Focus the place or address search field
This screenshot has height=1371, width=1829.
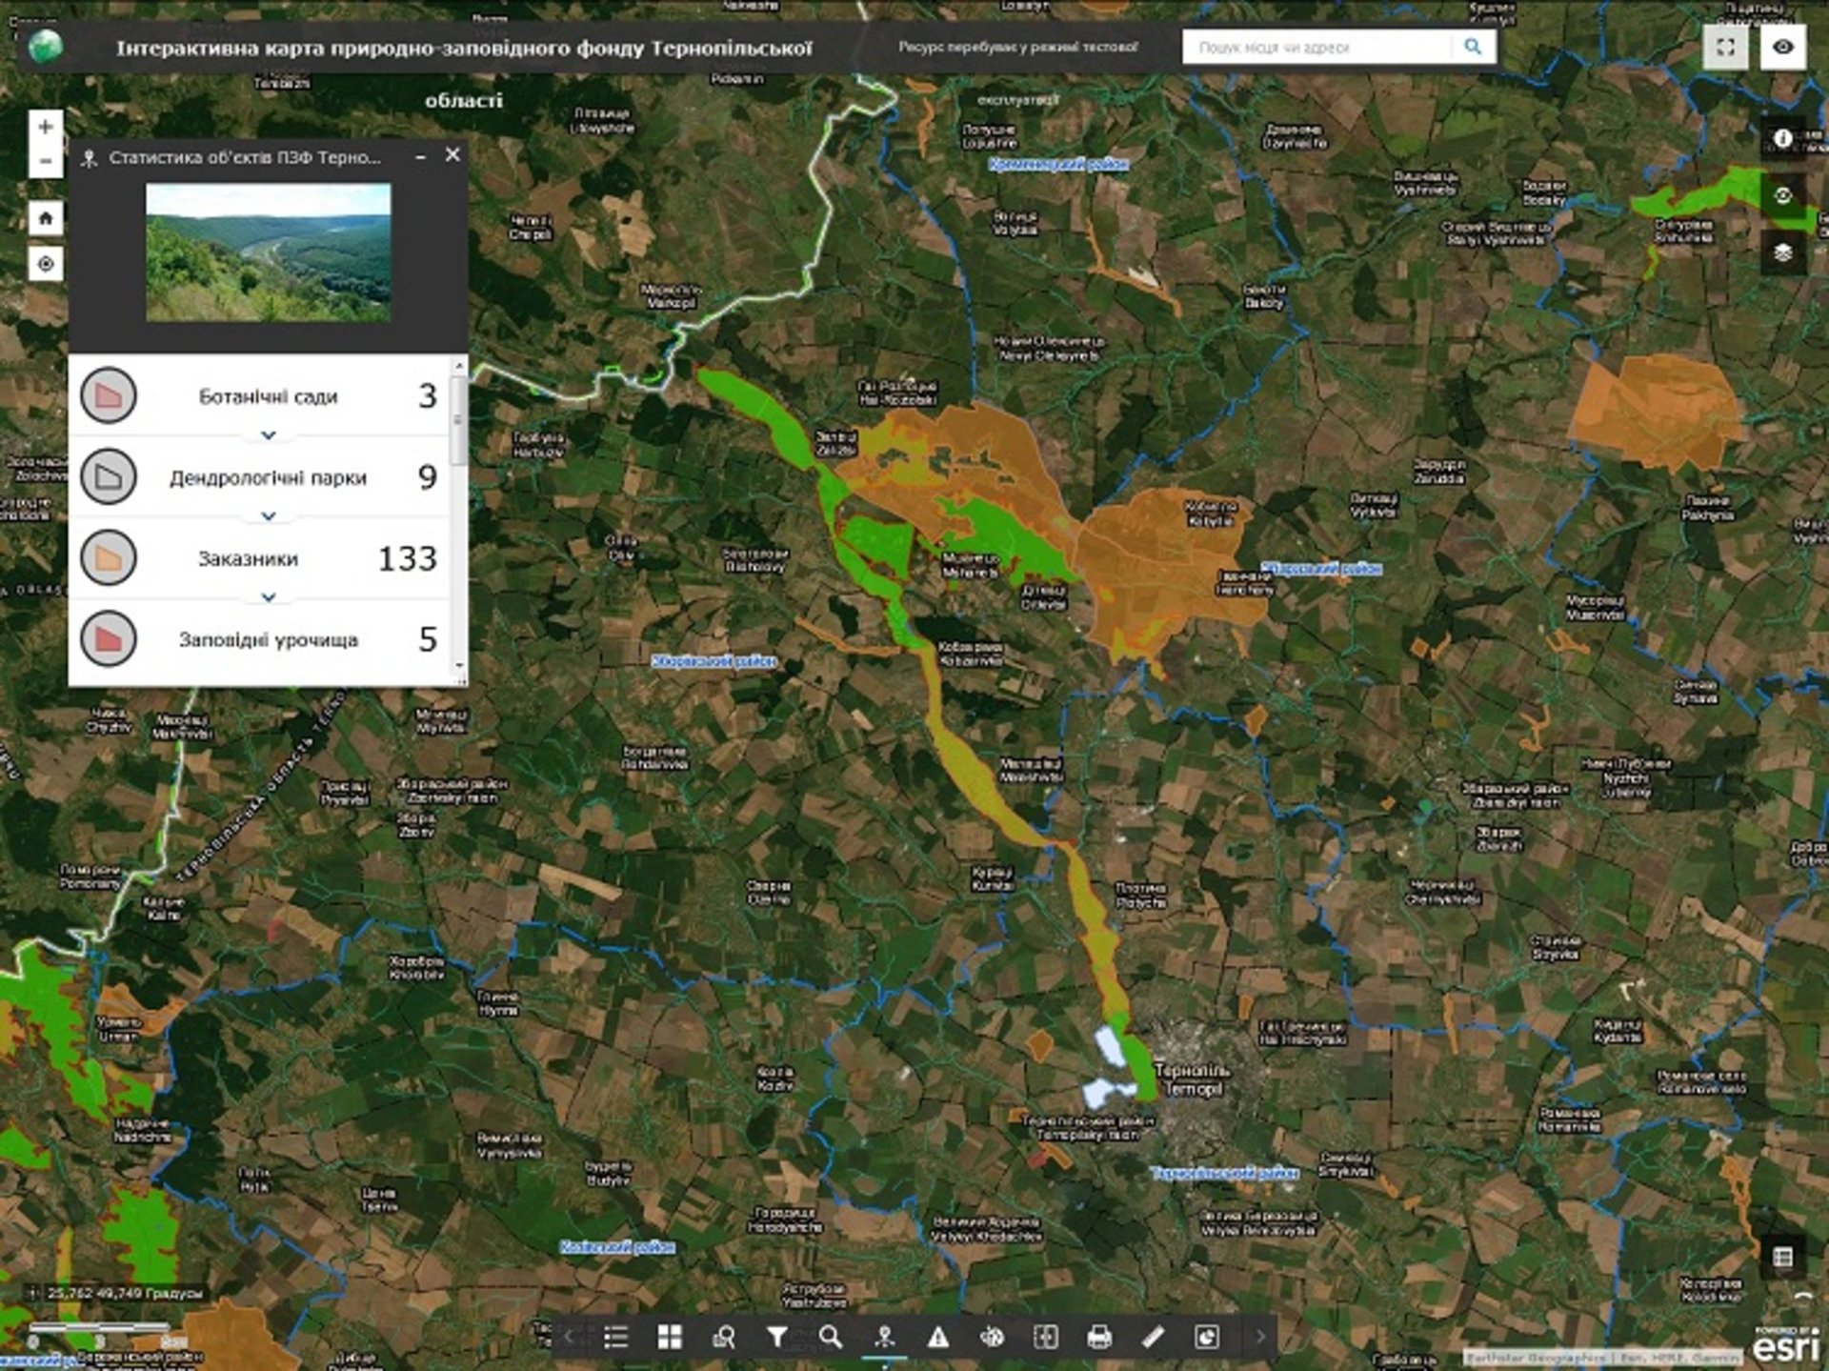point(1318,47)
